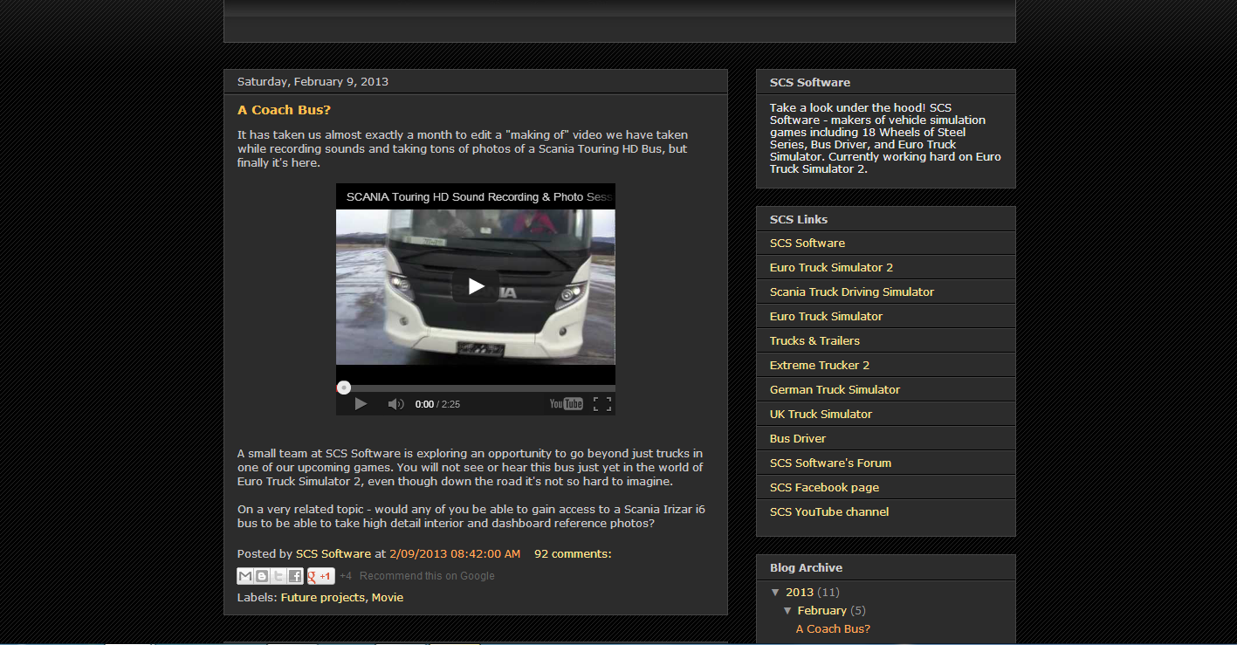Click the 'Blog Archive' widget heading
1237x645 pixels.
pyautogui.click(x=806, y=567)
